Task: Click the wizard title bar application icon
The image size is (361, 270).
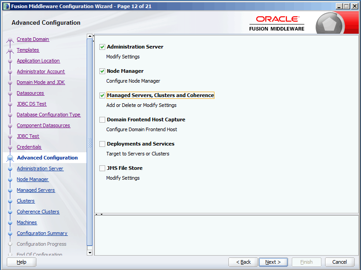Action: click(6, 6)
